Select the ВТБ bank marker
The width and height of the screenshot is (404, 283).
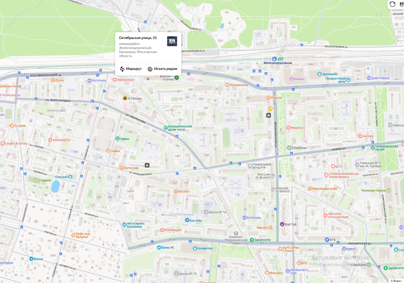coord(327,240)
